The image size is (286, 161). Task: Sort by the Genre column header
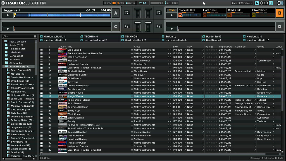pyautogui.click(x=261, y=47)
